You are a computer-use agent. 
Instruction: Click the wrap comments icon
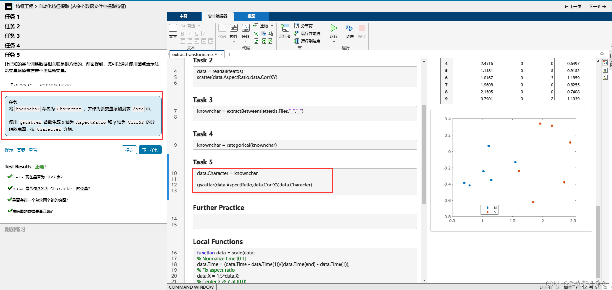tap(271, 34)
